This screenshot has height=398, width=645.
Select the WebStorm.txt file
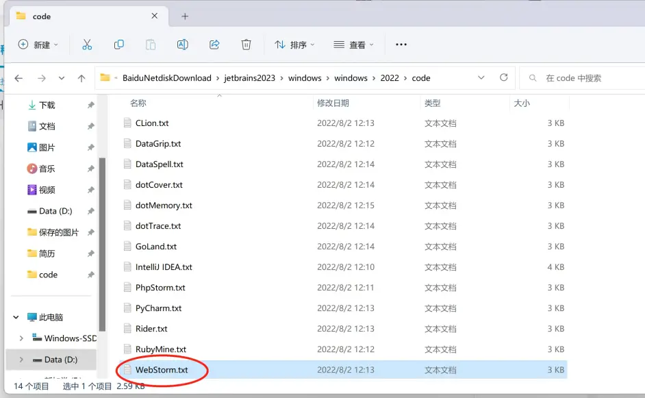click(x=344, y=370)
